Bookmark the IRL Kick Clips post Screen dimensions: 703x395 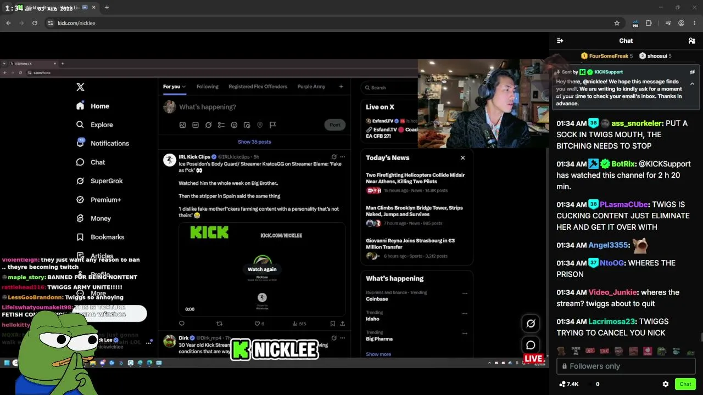pos(332,324)
